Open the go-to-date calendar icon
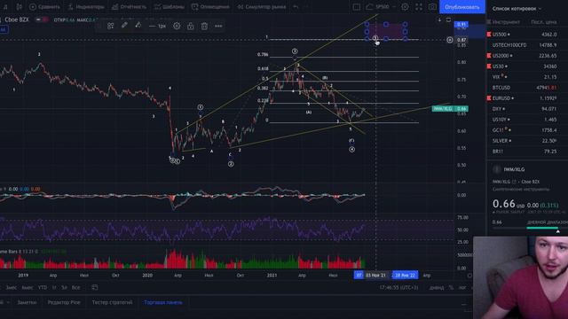This screenshot has width=568, height=319. click(95, 287)
